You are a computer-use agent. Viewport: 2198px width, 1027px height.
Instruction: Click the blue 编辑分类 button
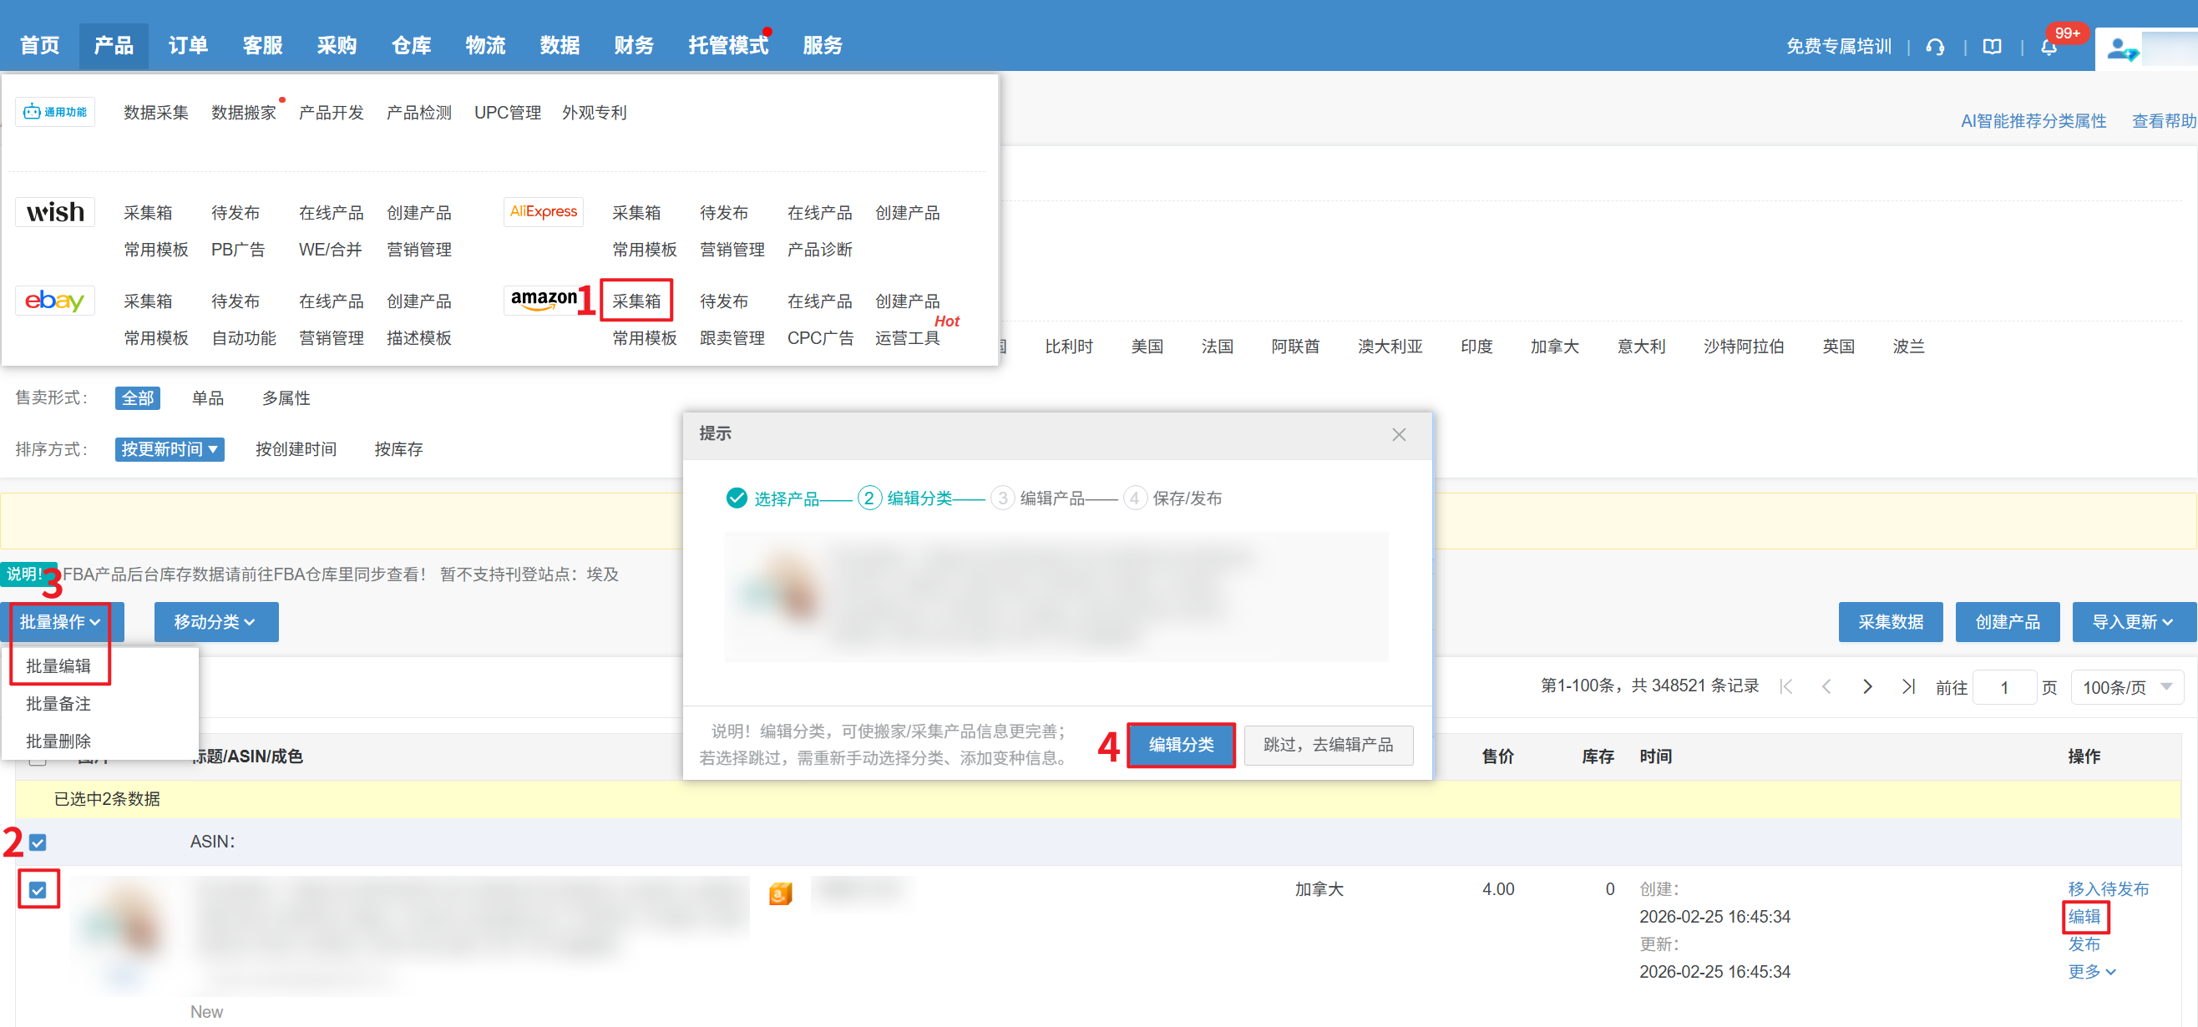tap(1180, 745)
